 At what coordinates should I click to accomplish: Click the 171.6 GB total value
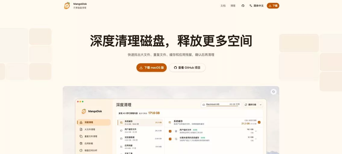pos(154,113)
